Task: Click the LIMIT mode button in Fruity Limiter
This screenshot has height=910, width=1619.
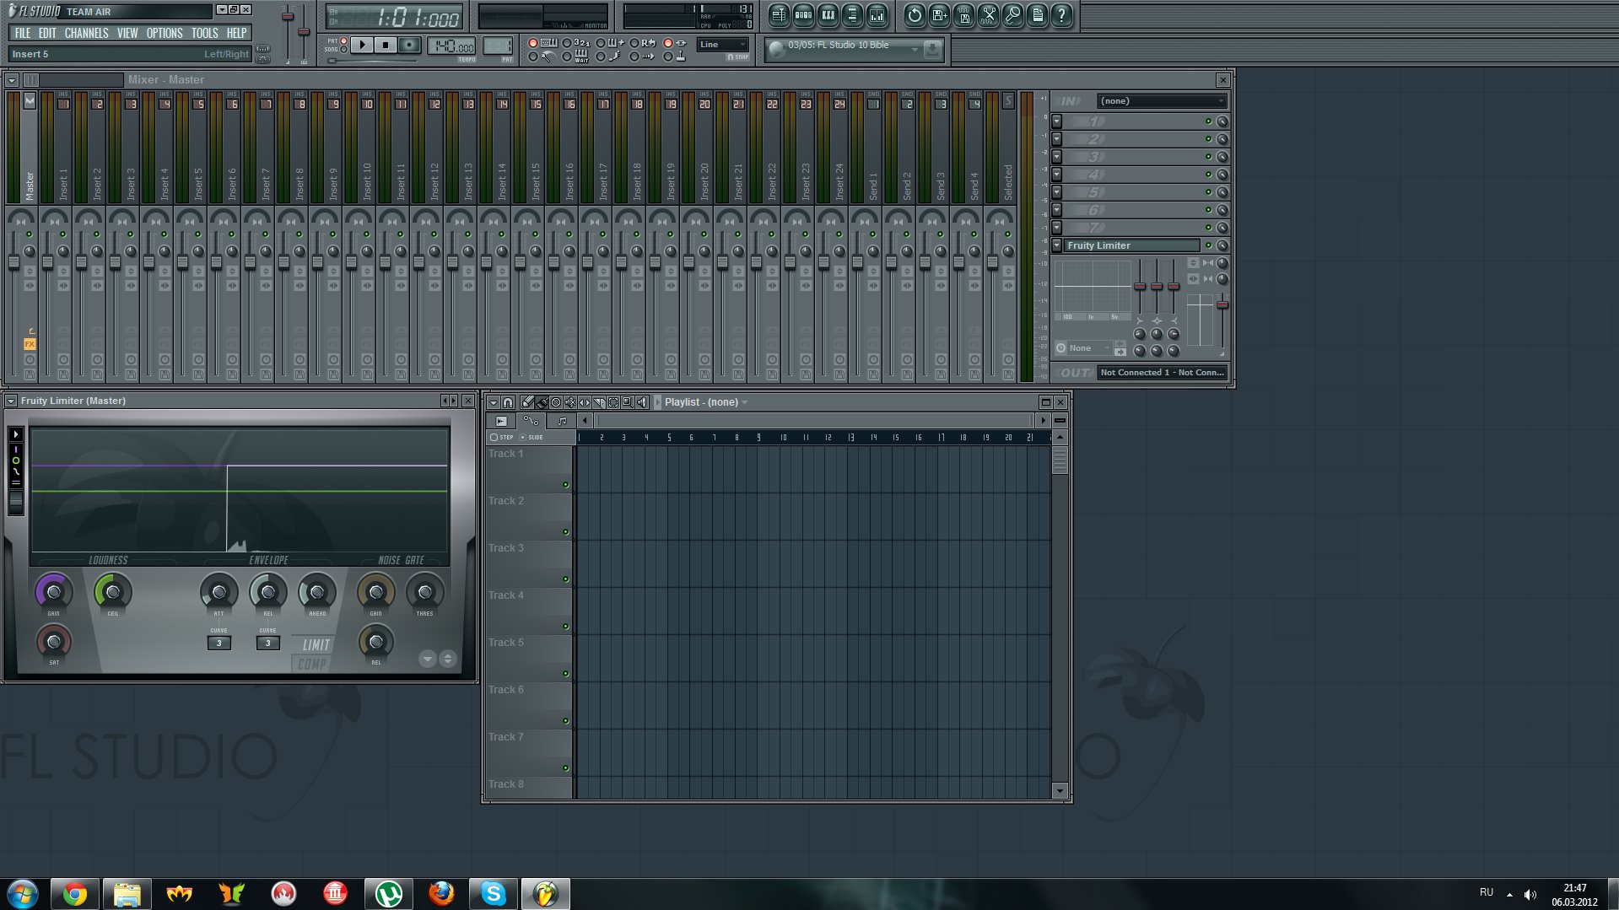Action: pos(316,644)
